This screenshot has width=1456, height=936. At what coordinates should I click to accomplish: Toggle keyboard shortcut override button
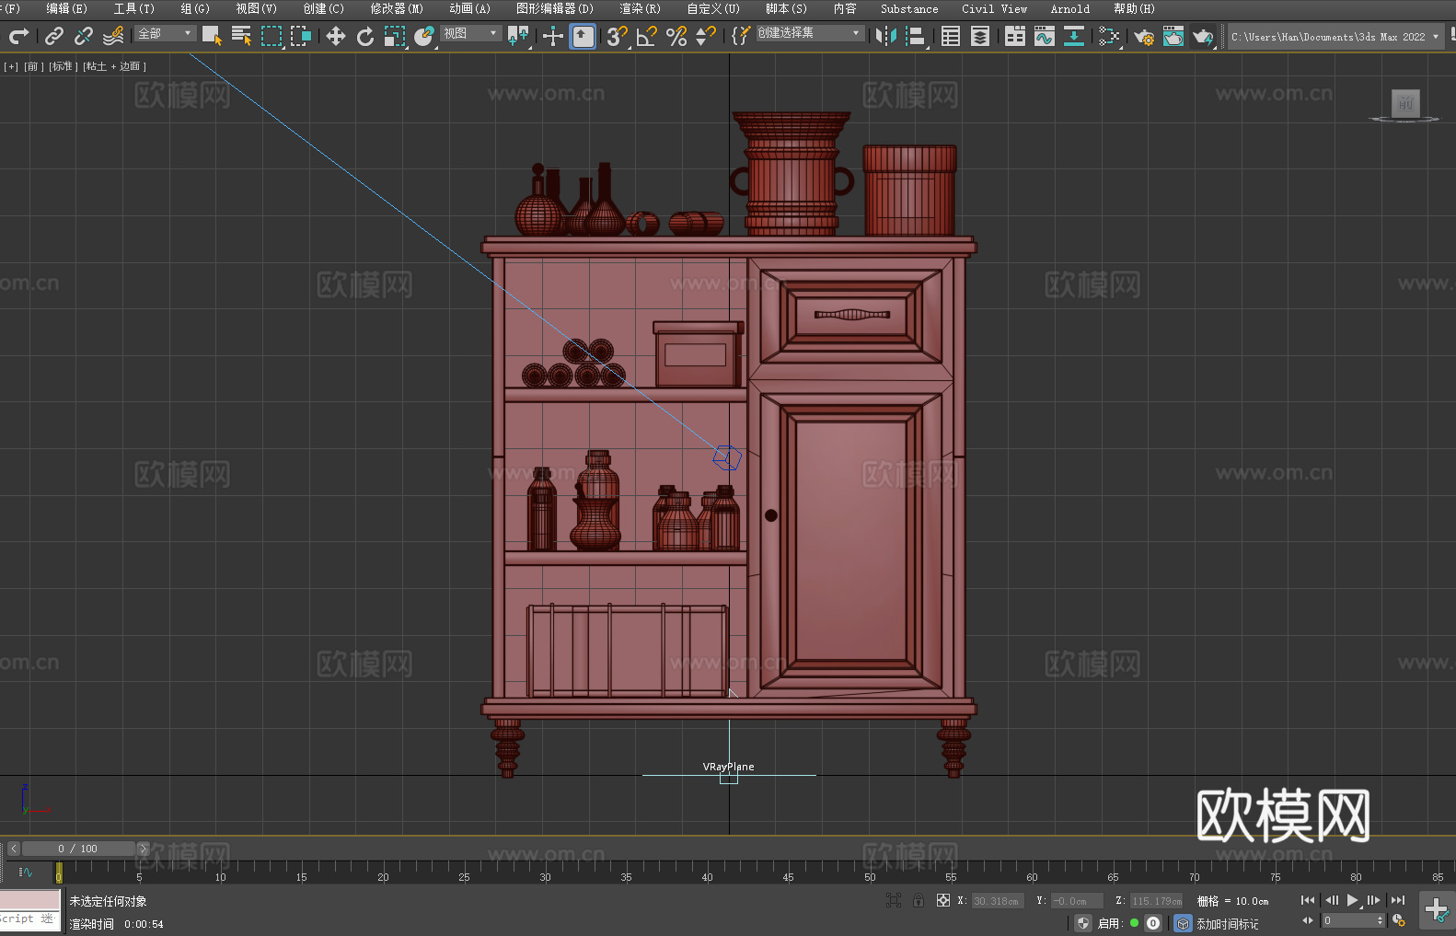click(x=583, y=36)
